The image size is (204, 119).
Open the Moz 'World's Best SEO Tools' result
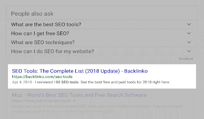(x=79, y=95)
